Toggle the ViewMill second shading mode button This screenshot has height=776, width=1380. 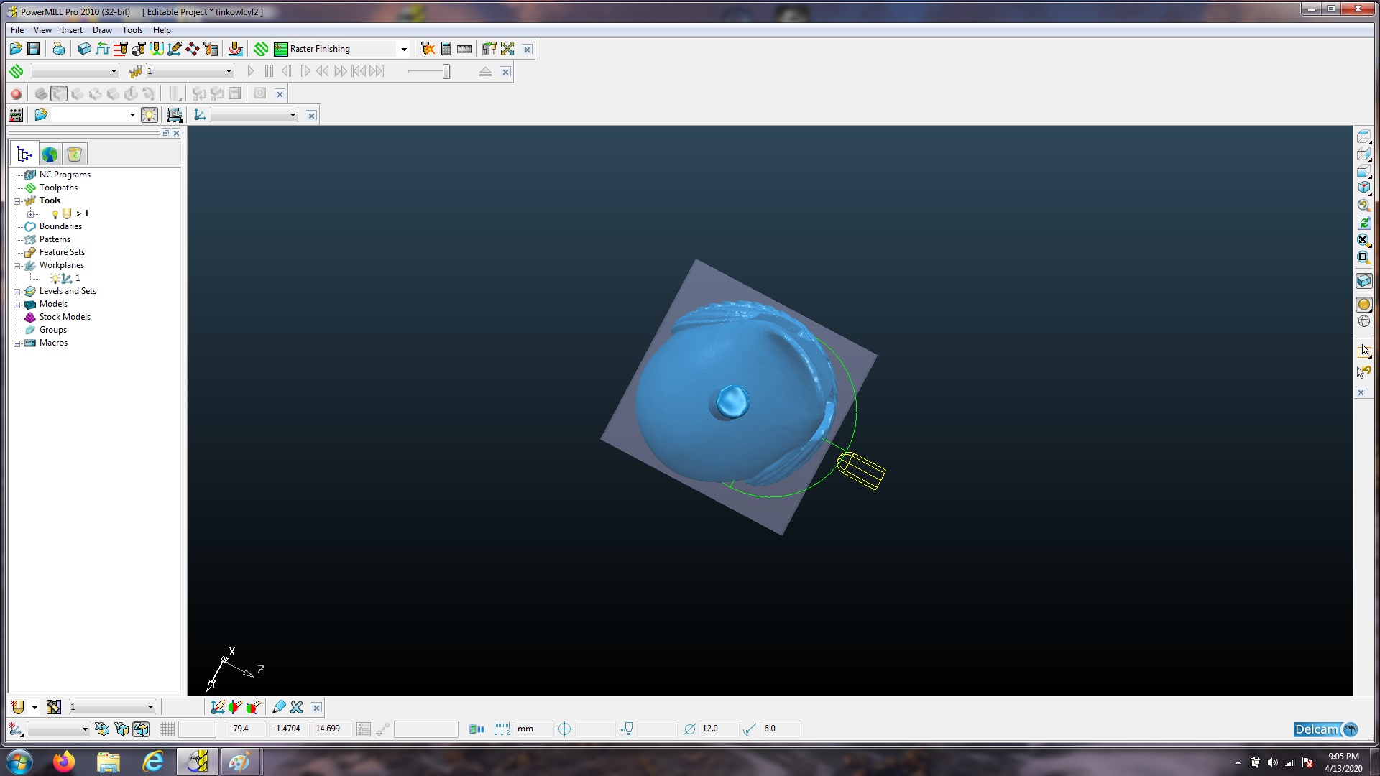pos(59,93)
